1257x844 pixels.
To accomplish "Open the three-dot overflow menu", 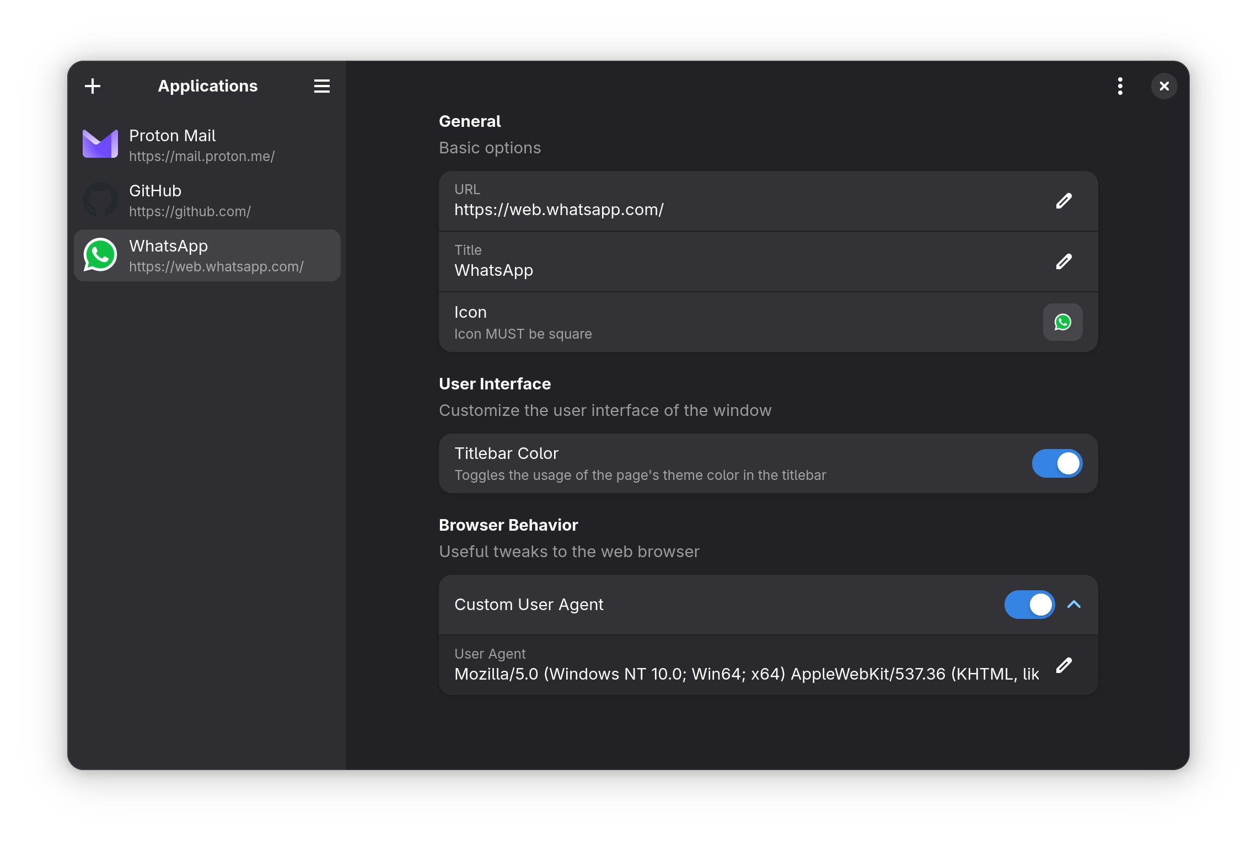I will tap(1120, 86).
